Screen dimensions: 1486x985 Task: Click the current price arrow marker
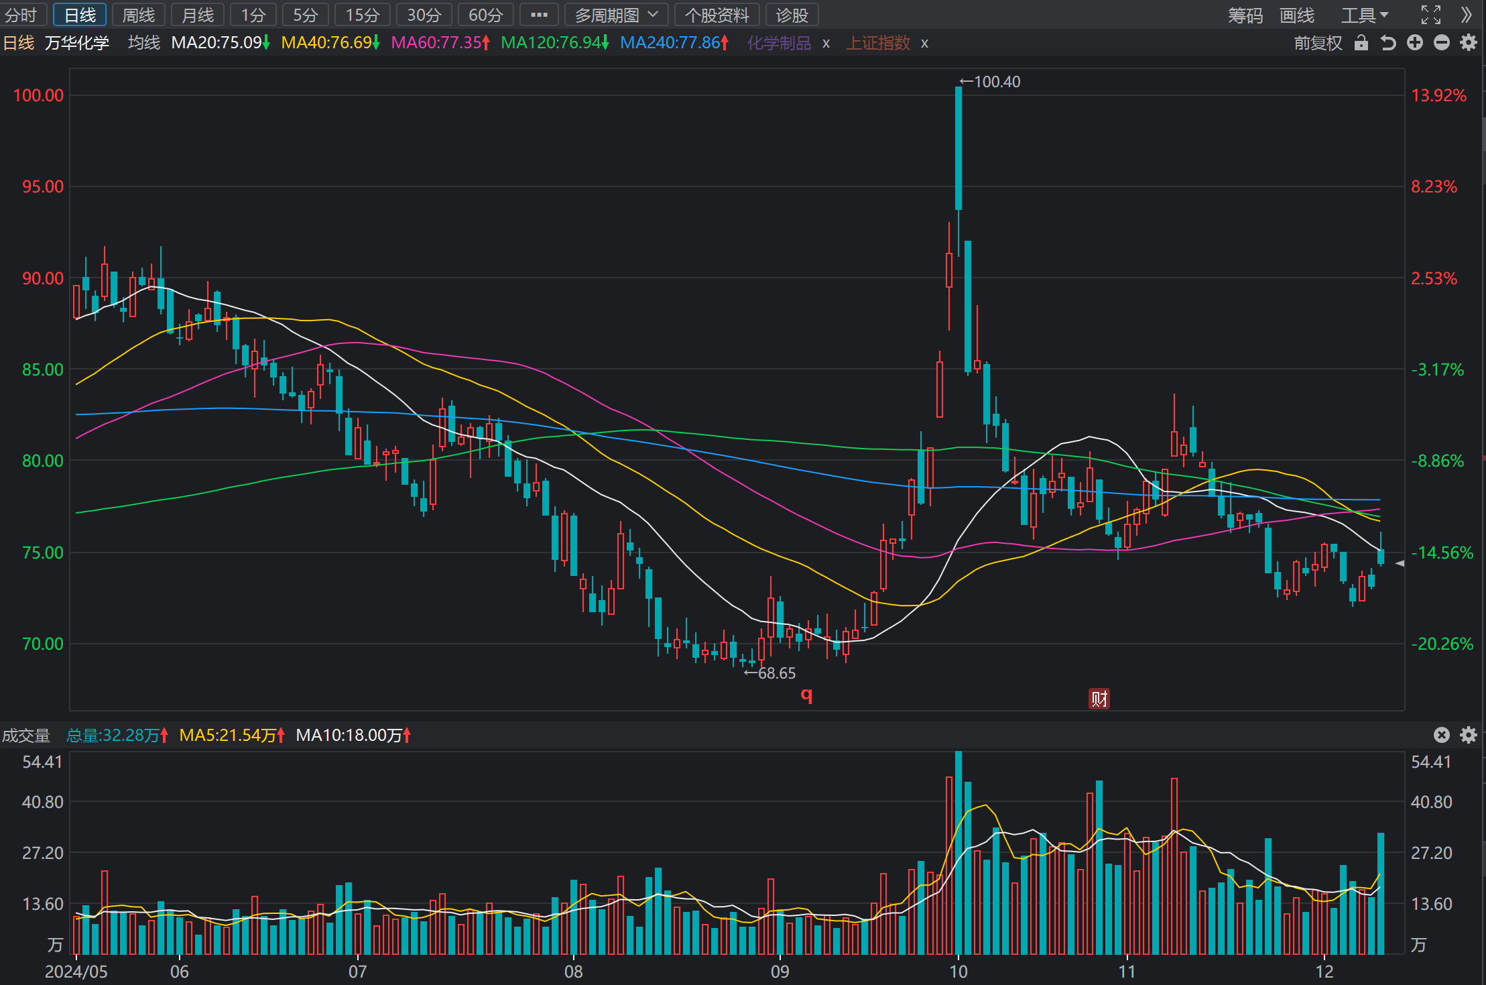(1400, 563)
